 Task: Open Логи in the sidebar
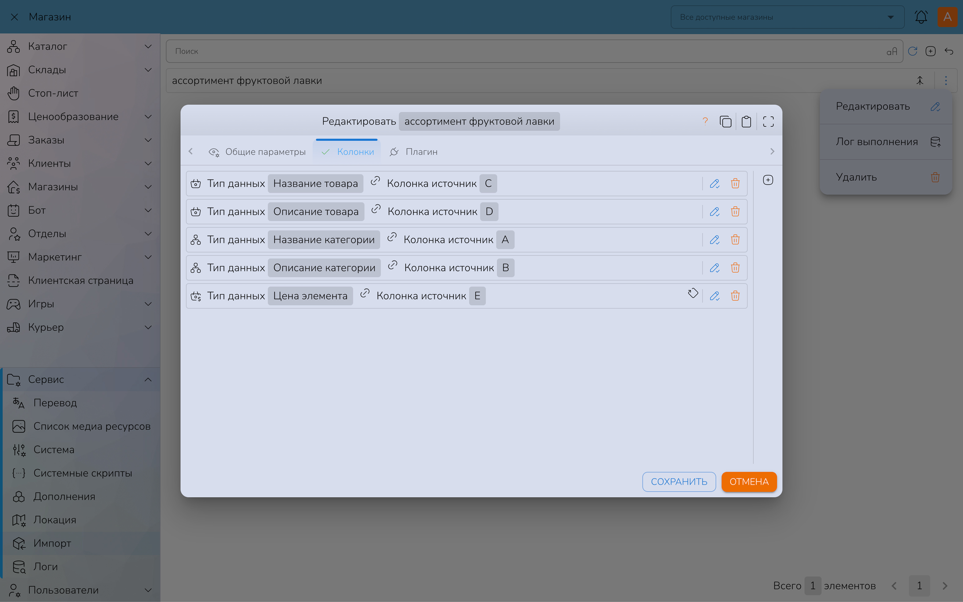[82, 567]
